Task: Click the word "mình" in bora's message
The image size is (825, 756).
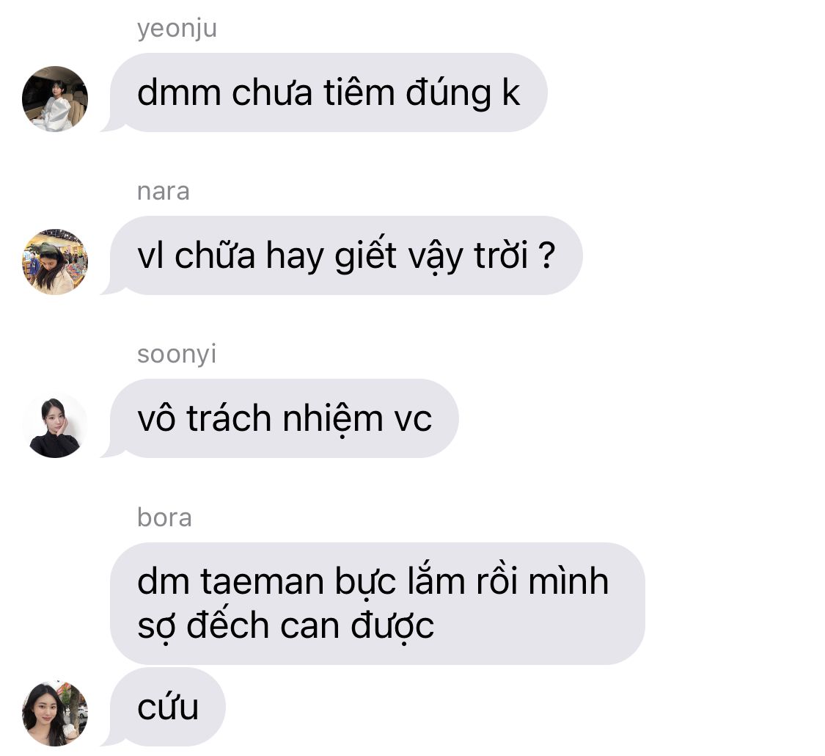Action: coord(568,581)
